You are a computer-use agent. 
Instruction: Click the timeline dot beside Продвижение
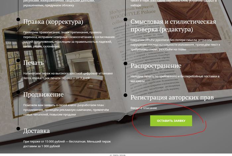tap(18, 92)
